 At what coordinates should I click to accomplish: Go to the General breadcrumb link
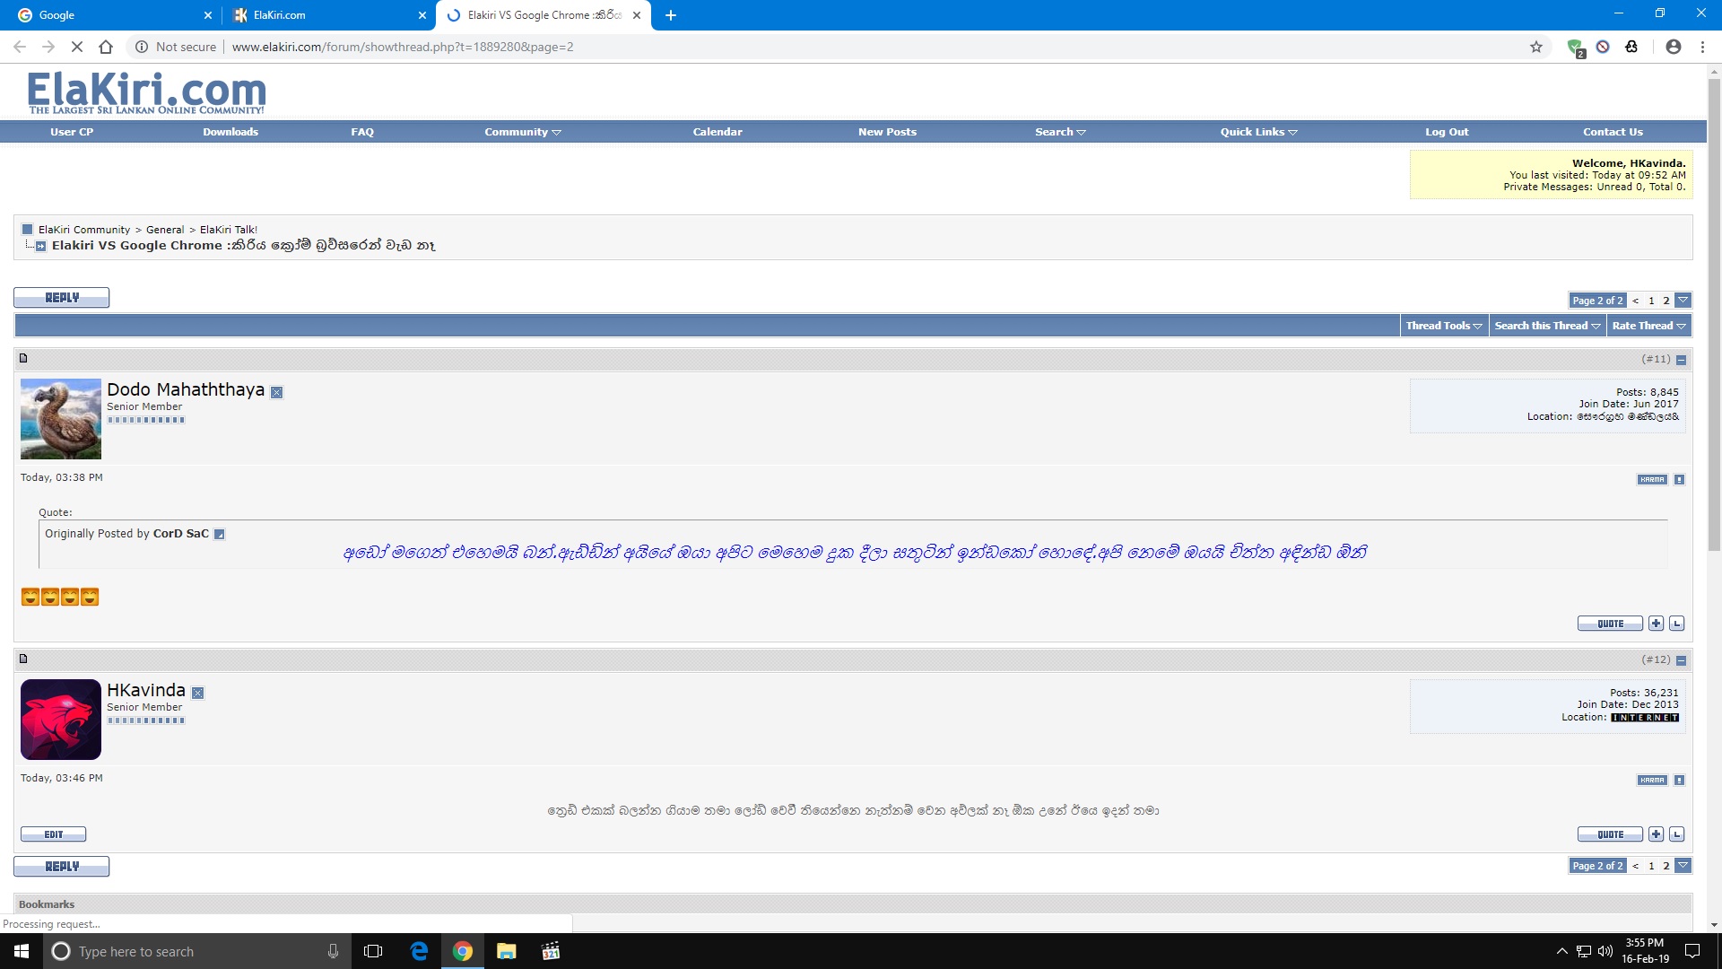tap(165, 230)
